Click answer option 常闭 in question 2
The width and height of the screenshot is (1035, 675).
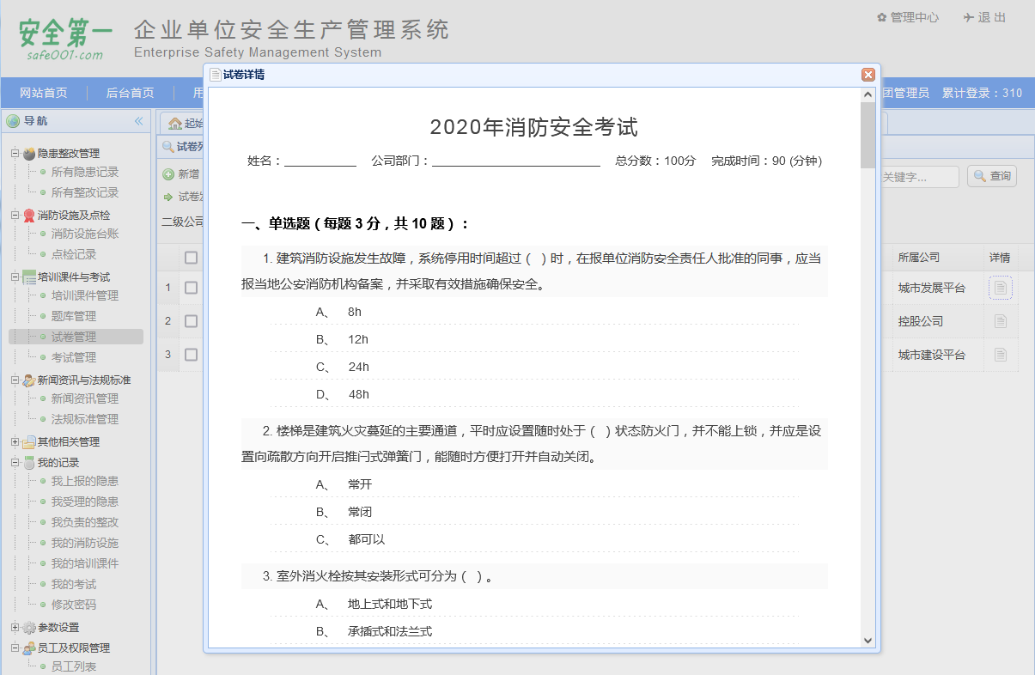coord(360,512)
